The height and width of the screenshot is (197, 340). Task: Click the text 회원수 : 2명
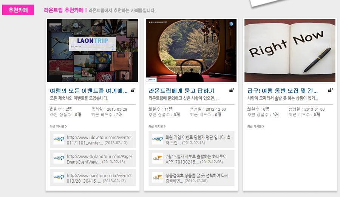(x=61, y=109)
